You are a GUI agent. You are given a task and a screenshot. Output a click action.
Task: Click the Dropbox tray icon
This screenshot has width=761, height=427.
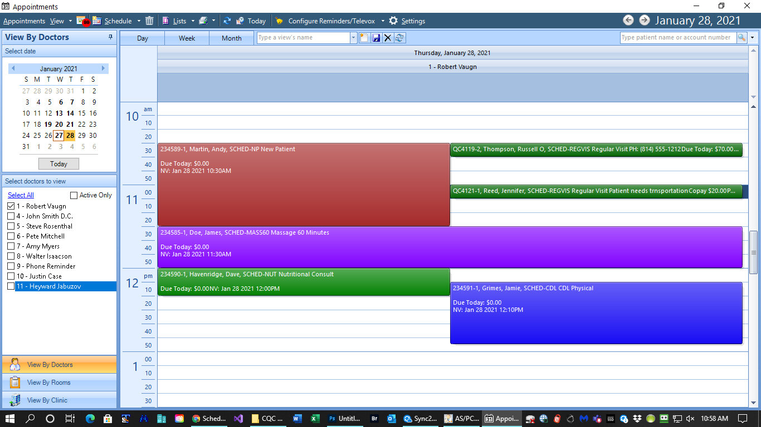pos(637,419)
